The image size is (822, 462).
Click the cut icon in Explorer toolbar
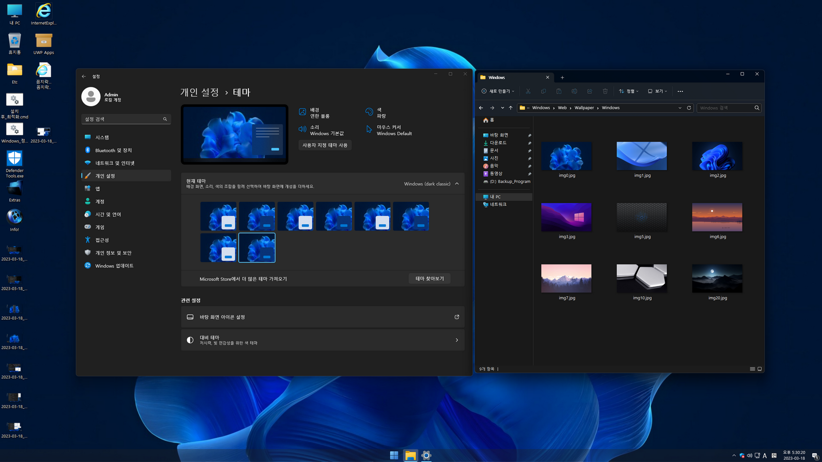click(528, 91)
